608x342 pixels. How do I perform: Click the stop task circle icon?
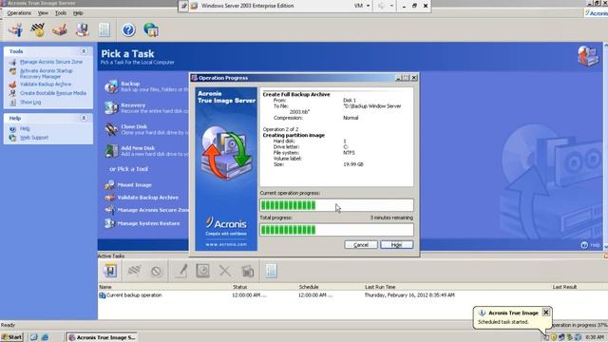(156, 271)
